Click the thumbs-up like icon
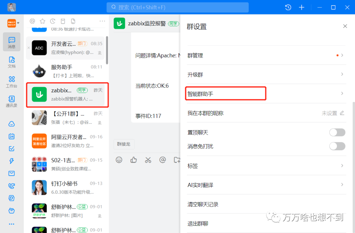The image size is (355, 233). point(133,160)
